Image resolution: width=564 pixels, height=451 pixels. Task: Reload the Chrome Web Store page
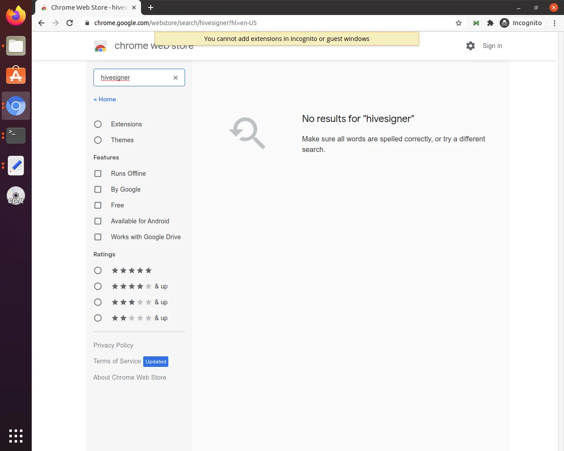tap(70, 23)
